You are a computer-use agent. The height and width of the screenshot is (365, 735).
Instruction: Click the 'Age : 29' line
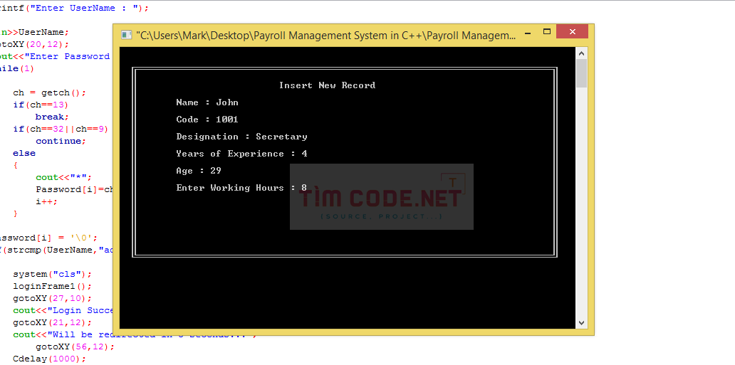(199, 171)
